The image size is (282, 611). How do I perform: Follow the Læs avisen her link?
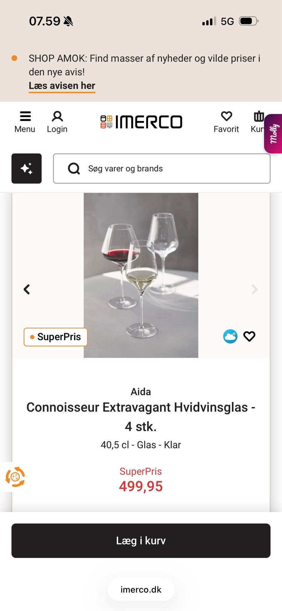[62, 86]
